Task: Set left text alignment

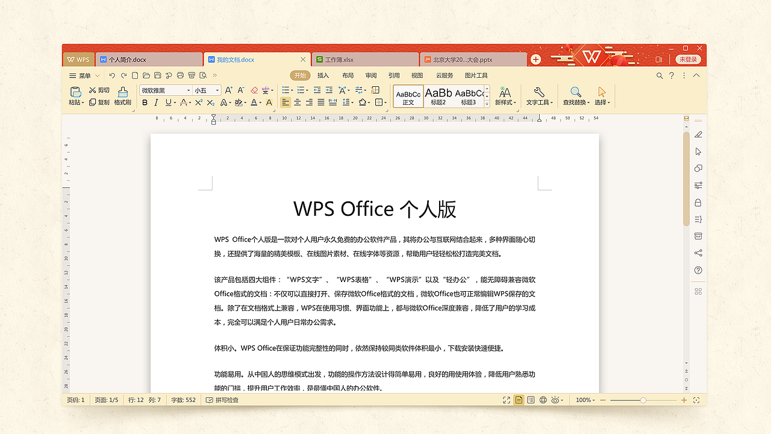Action: pos(286,102)
